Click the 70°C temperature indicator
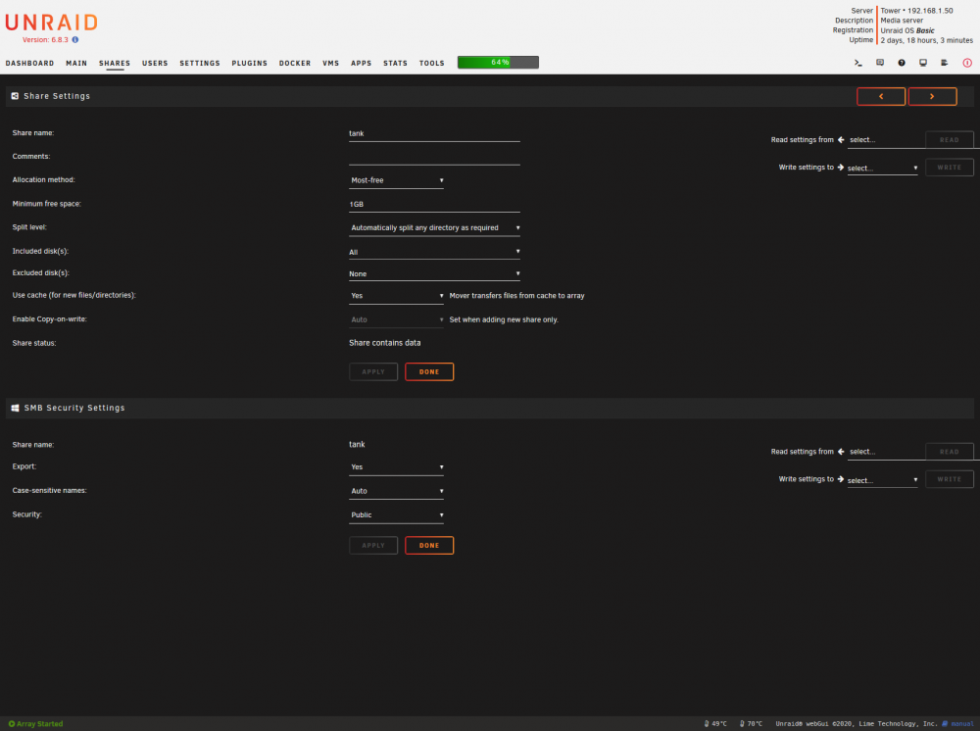 [x=752, y=723]
